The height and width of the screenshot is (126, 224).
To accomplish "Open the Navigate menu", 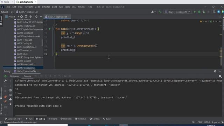I will point(29,7).
